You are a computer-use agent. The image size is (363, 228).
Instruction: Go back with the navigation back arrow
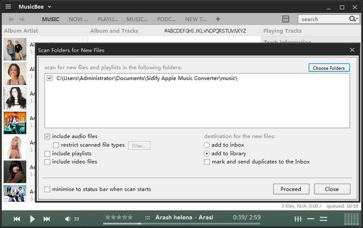pos(11,19)
